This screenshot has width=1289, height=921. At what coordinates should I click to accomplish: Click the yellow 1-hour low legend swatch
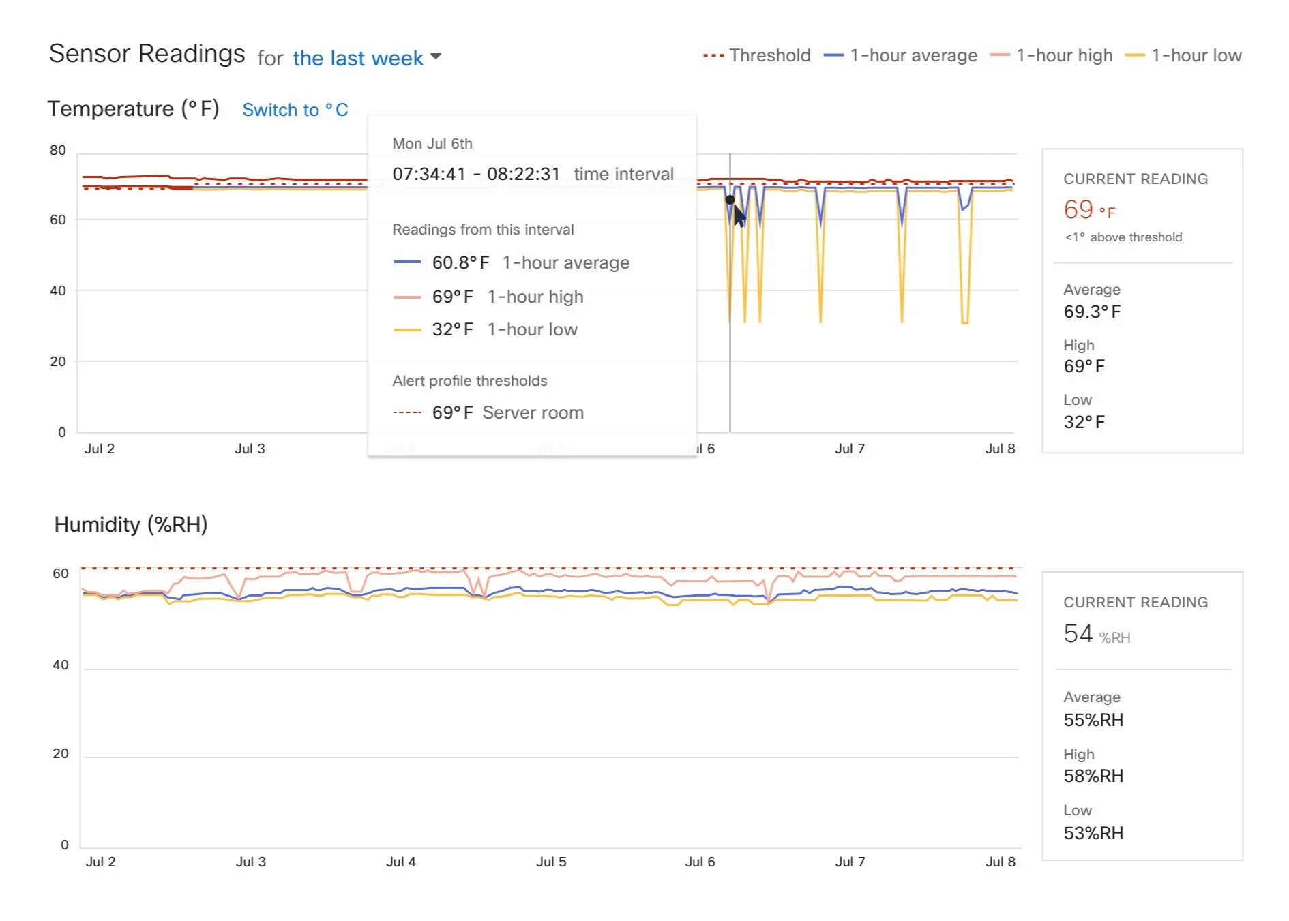tap(1135, 56)
